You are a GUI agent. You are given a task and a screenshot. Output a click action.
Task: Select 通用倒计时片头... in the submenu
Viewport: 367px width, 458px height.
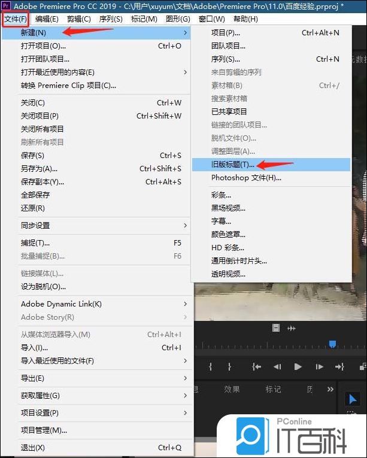pyautogui.click(x=271, y=261)
